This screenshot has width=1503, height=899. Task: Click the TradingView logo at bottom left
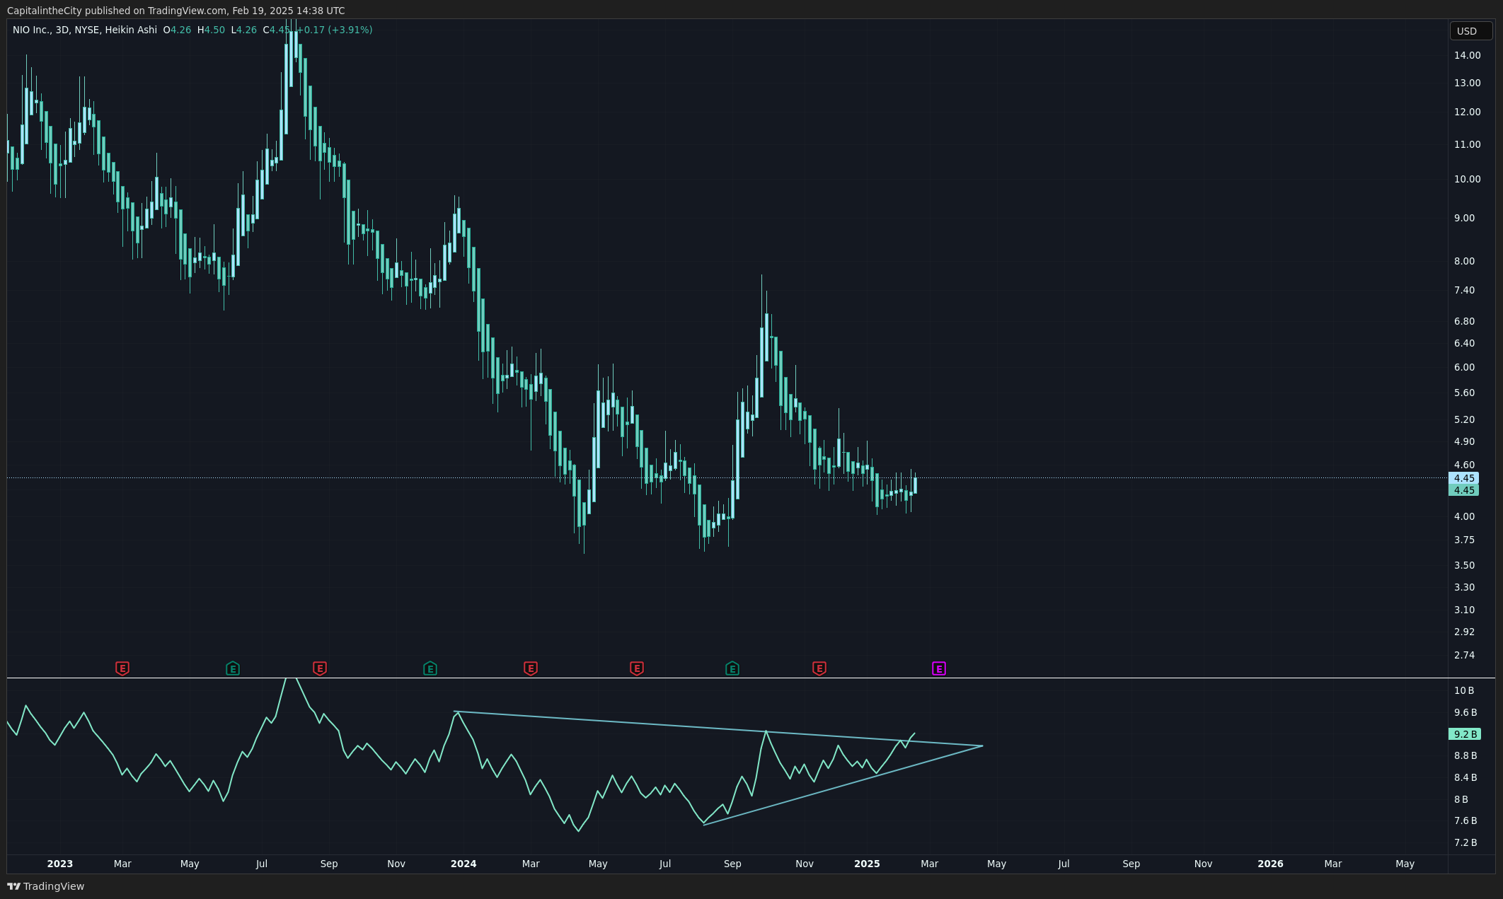45,886
